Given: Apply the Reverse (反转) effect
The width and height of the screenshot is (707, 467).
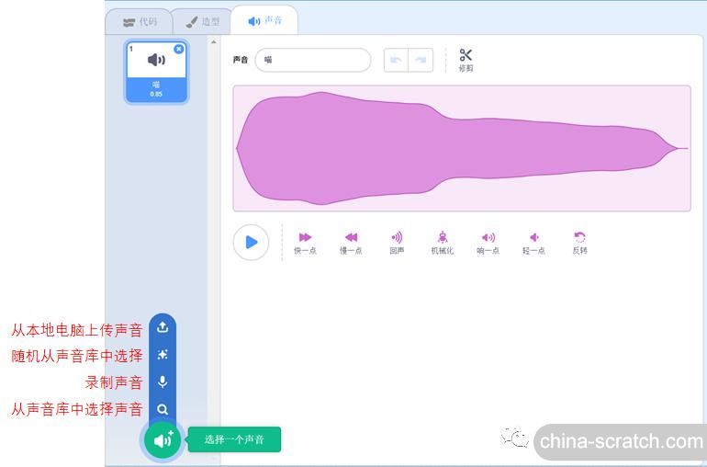Looking at the screenshot, I should 579,238.
